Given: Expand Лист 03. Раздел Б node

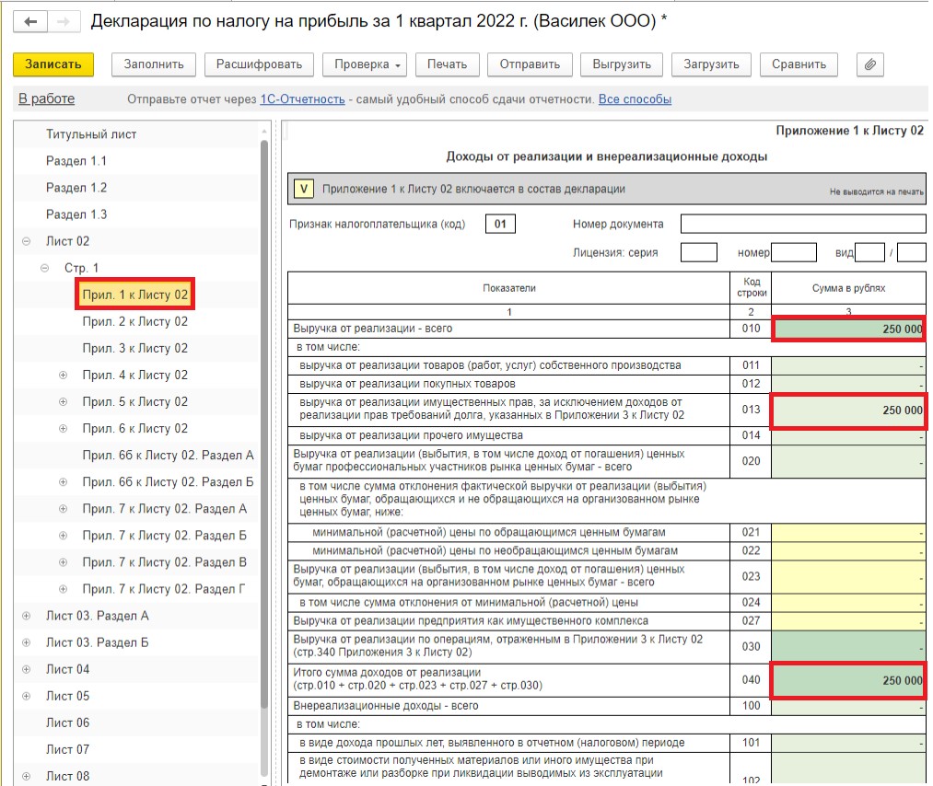Looking at the screenshot, I should point(26,642).
